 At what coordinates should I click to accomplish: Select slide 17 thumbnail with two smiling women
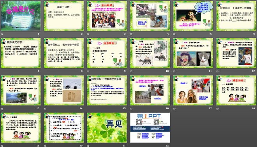coord(193,90)
